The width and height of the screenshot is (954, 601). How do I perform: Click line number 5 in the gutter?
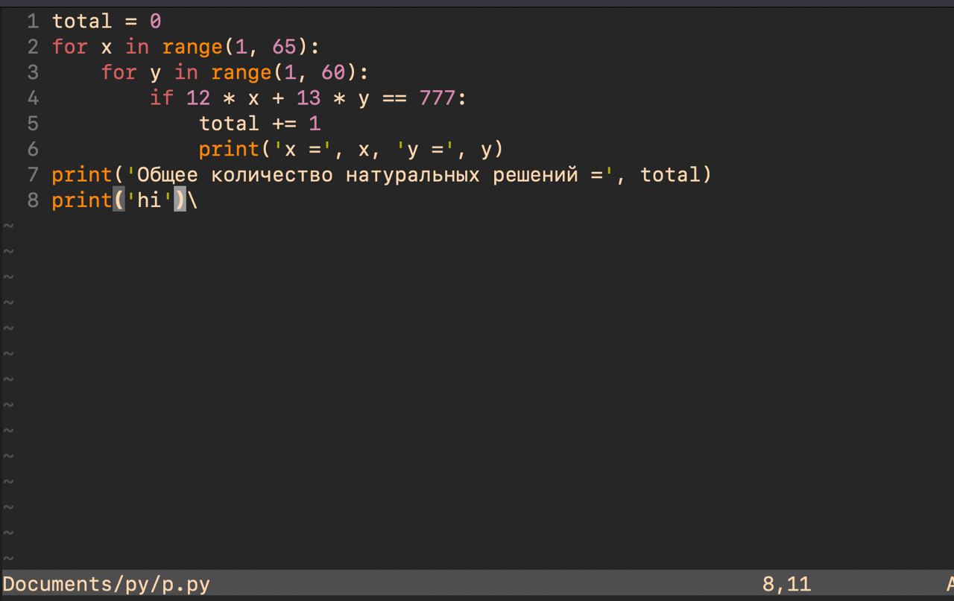[x=33, y=123]
